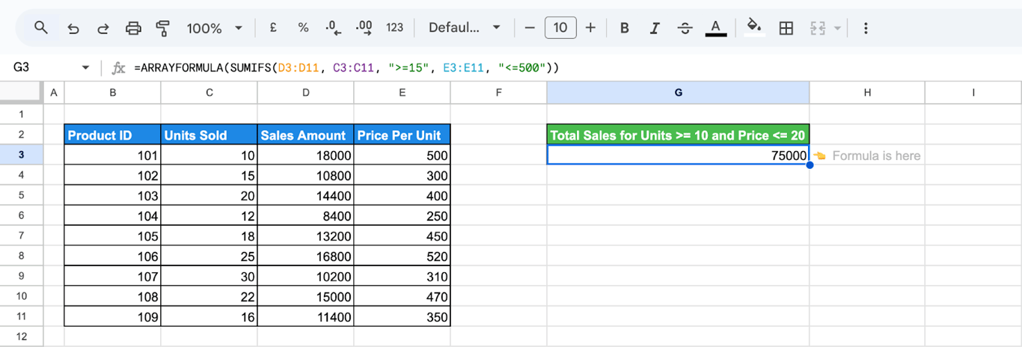Select column C header
The height and width of the screenshot is (347, 1022).
pyautogui.click(x=209, y=93)
